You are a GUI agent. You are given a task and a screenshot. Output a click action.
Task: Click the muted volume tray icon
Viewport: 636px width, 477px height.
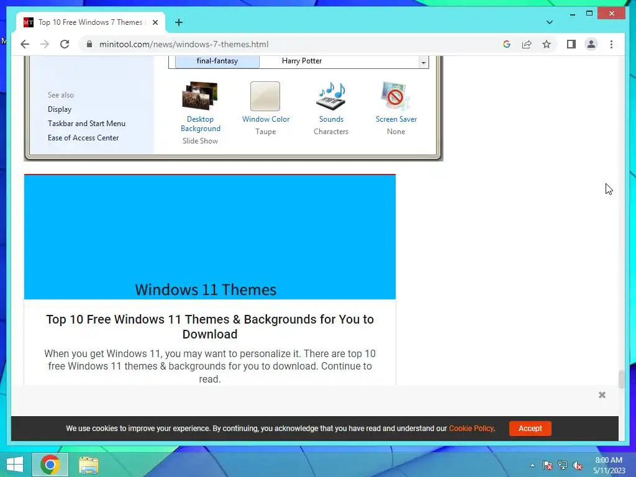click(577, 465)
